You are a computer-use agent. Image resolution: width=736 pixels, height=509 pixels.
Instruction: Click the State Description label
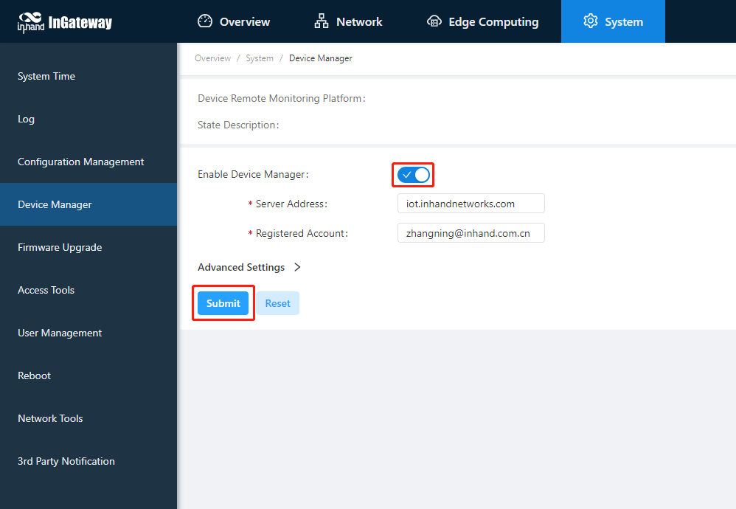238,125
